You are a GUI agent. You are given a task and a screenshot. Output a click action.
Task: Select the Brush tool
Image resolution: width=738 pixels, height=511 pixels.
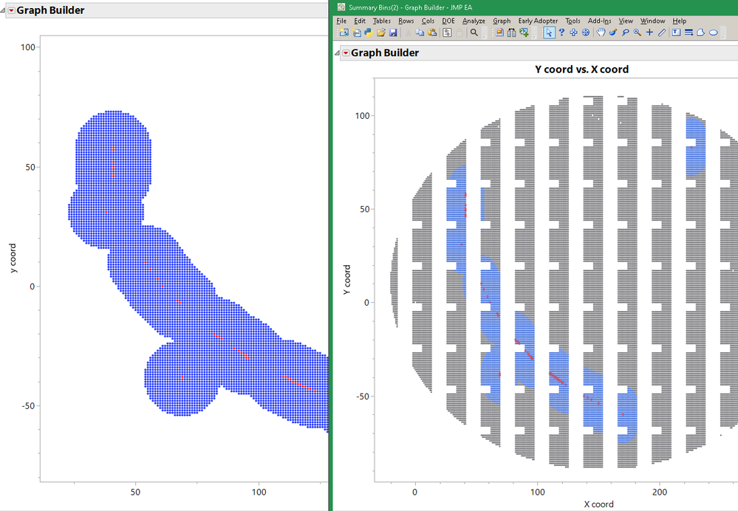pos(613,32)
